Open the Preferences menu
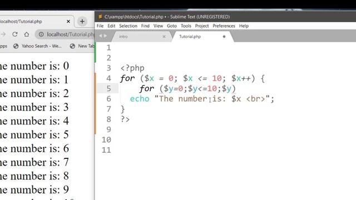 (x=224, y=26)
